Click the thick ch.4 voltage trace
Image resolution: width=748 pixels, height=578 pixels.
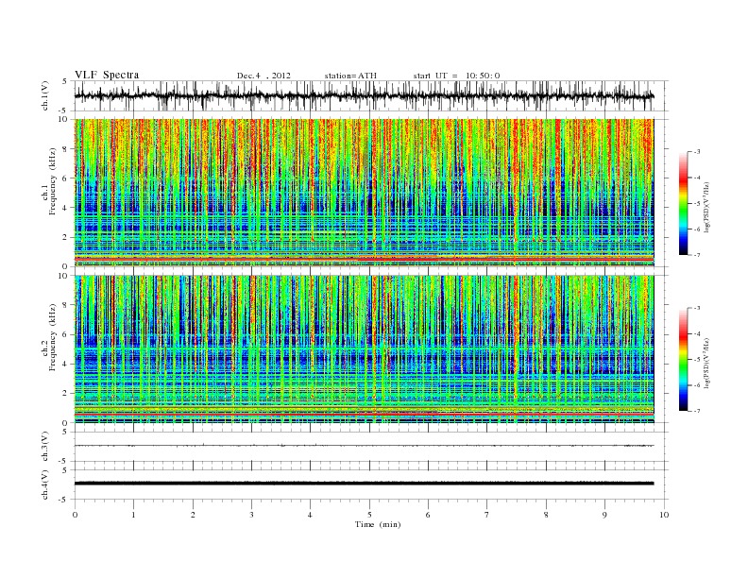coord(364,484)
